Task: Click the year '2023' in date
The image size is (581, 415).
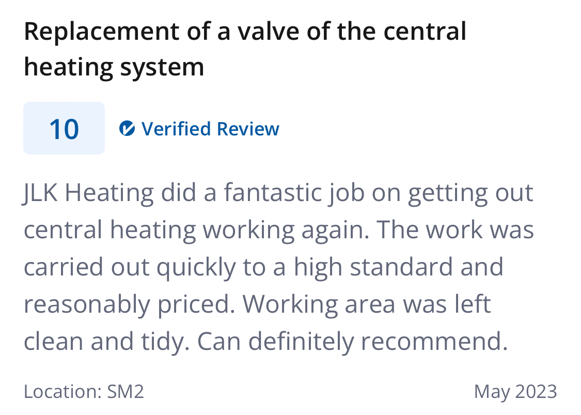Action: tap(536, 392)
